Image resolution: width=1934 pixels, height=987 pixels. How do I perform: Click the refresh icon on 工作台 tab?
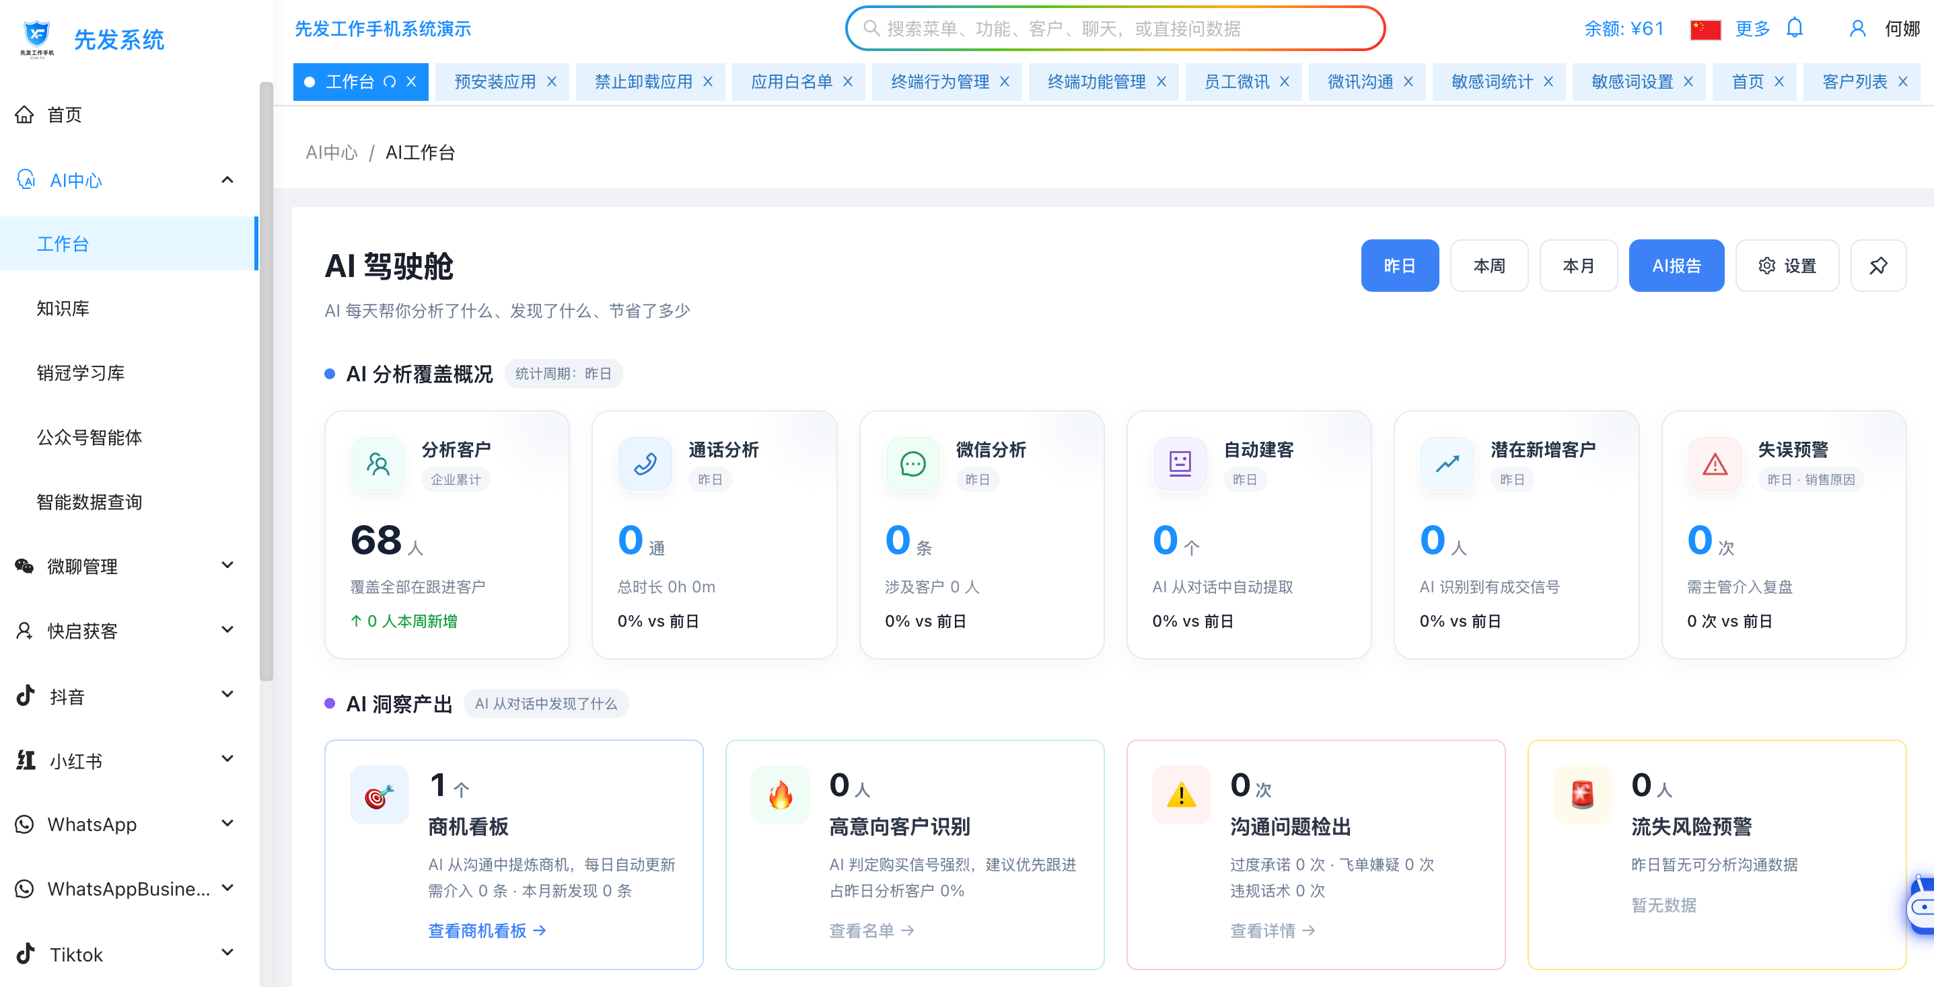click(390, 82)
